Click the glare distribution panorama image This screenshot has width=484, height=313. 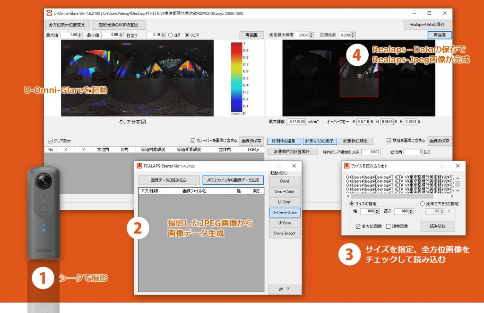[137, 78]
